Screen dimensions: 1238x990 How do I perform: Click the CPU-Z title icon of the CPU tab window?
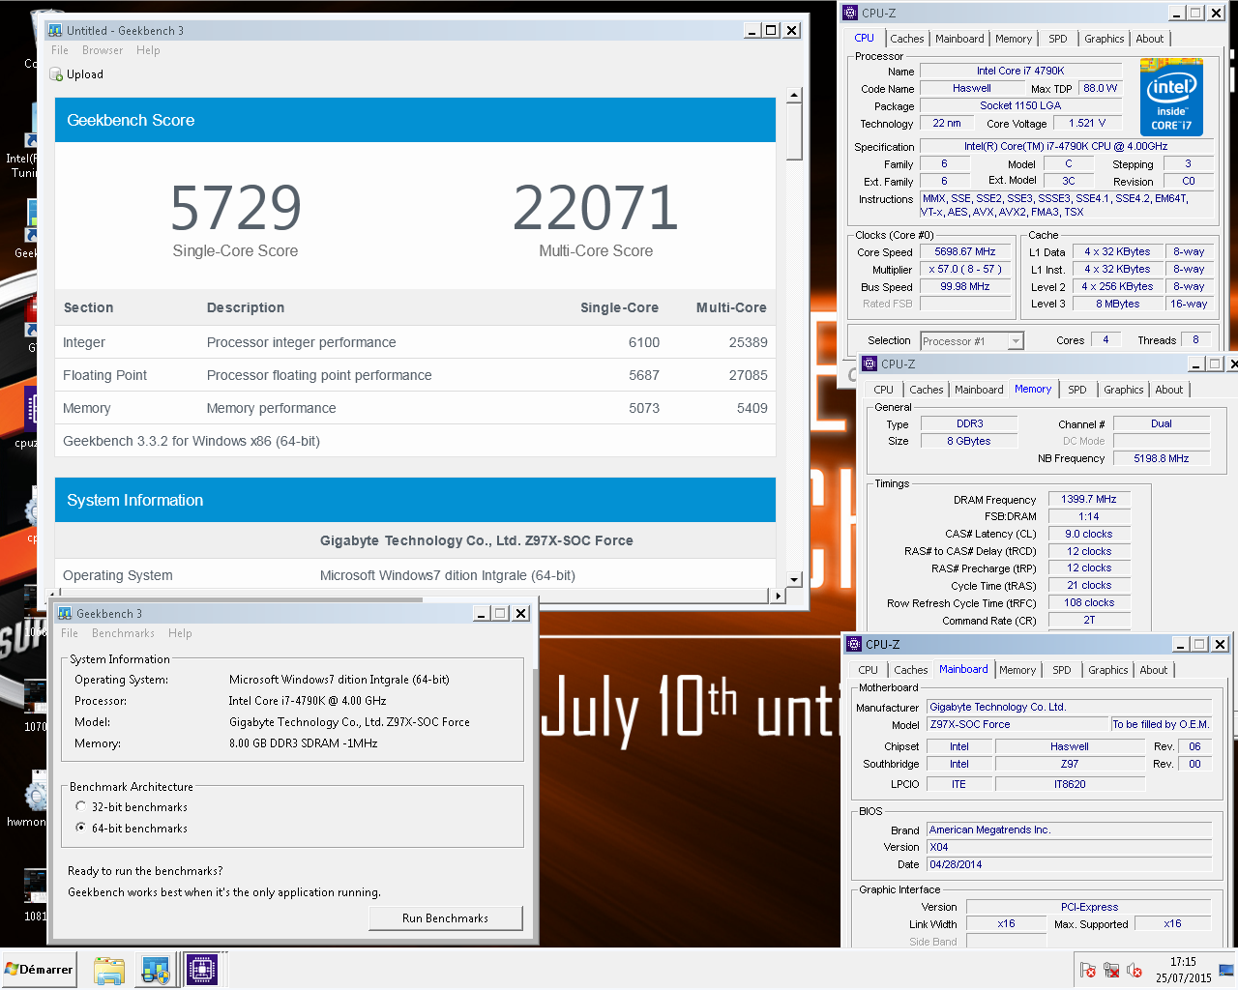[850, 13]
